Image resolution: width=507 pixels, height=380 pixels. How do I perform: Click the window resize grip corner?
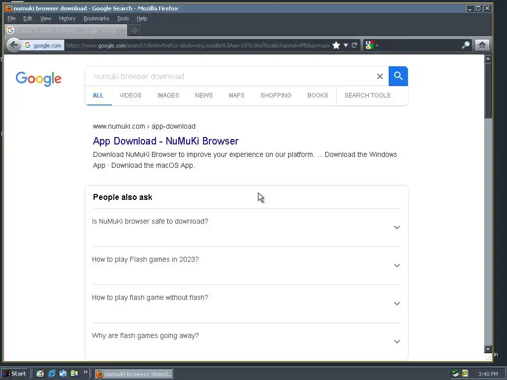pyautogui.click(x=489, y=358)
